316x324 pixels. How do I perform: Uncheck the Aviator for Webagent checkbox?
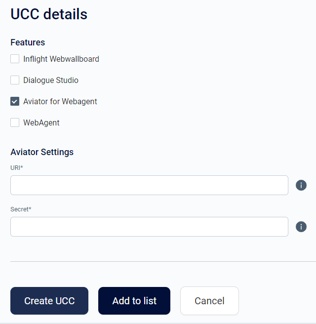[x=15, y=101]
